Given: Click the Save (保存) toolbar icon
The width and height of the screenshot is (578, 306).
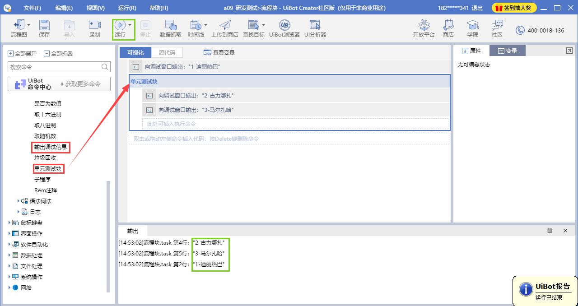Looking at the screenshot, I should point(44,25).
